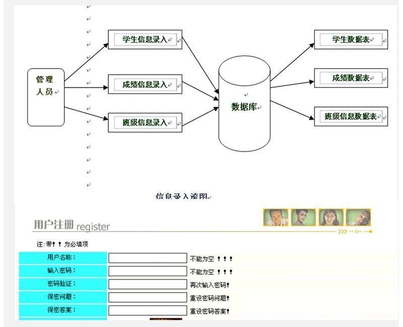Click the 密码验证 input field

[148, 284]
